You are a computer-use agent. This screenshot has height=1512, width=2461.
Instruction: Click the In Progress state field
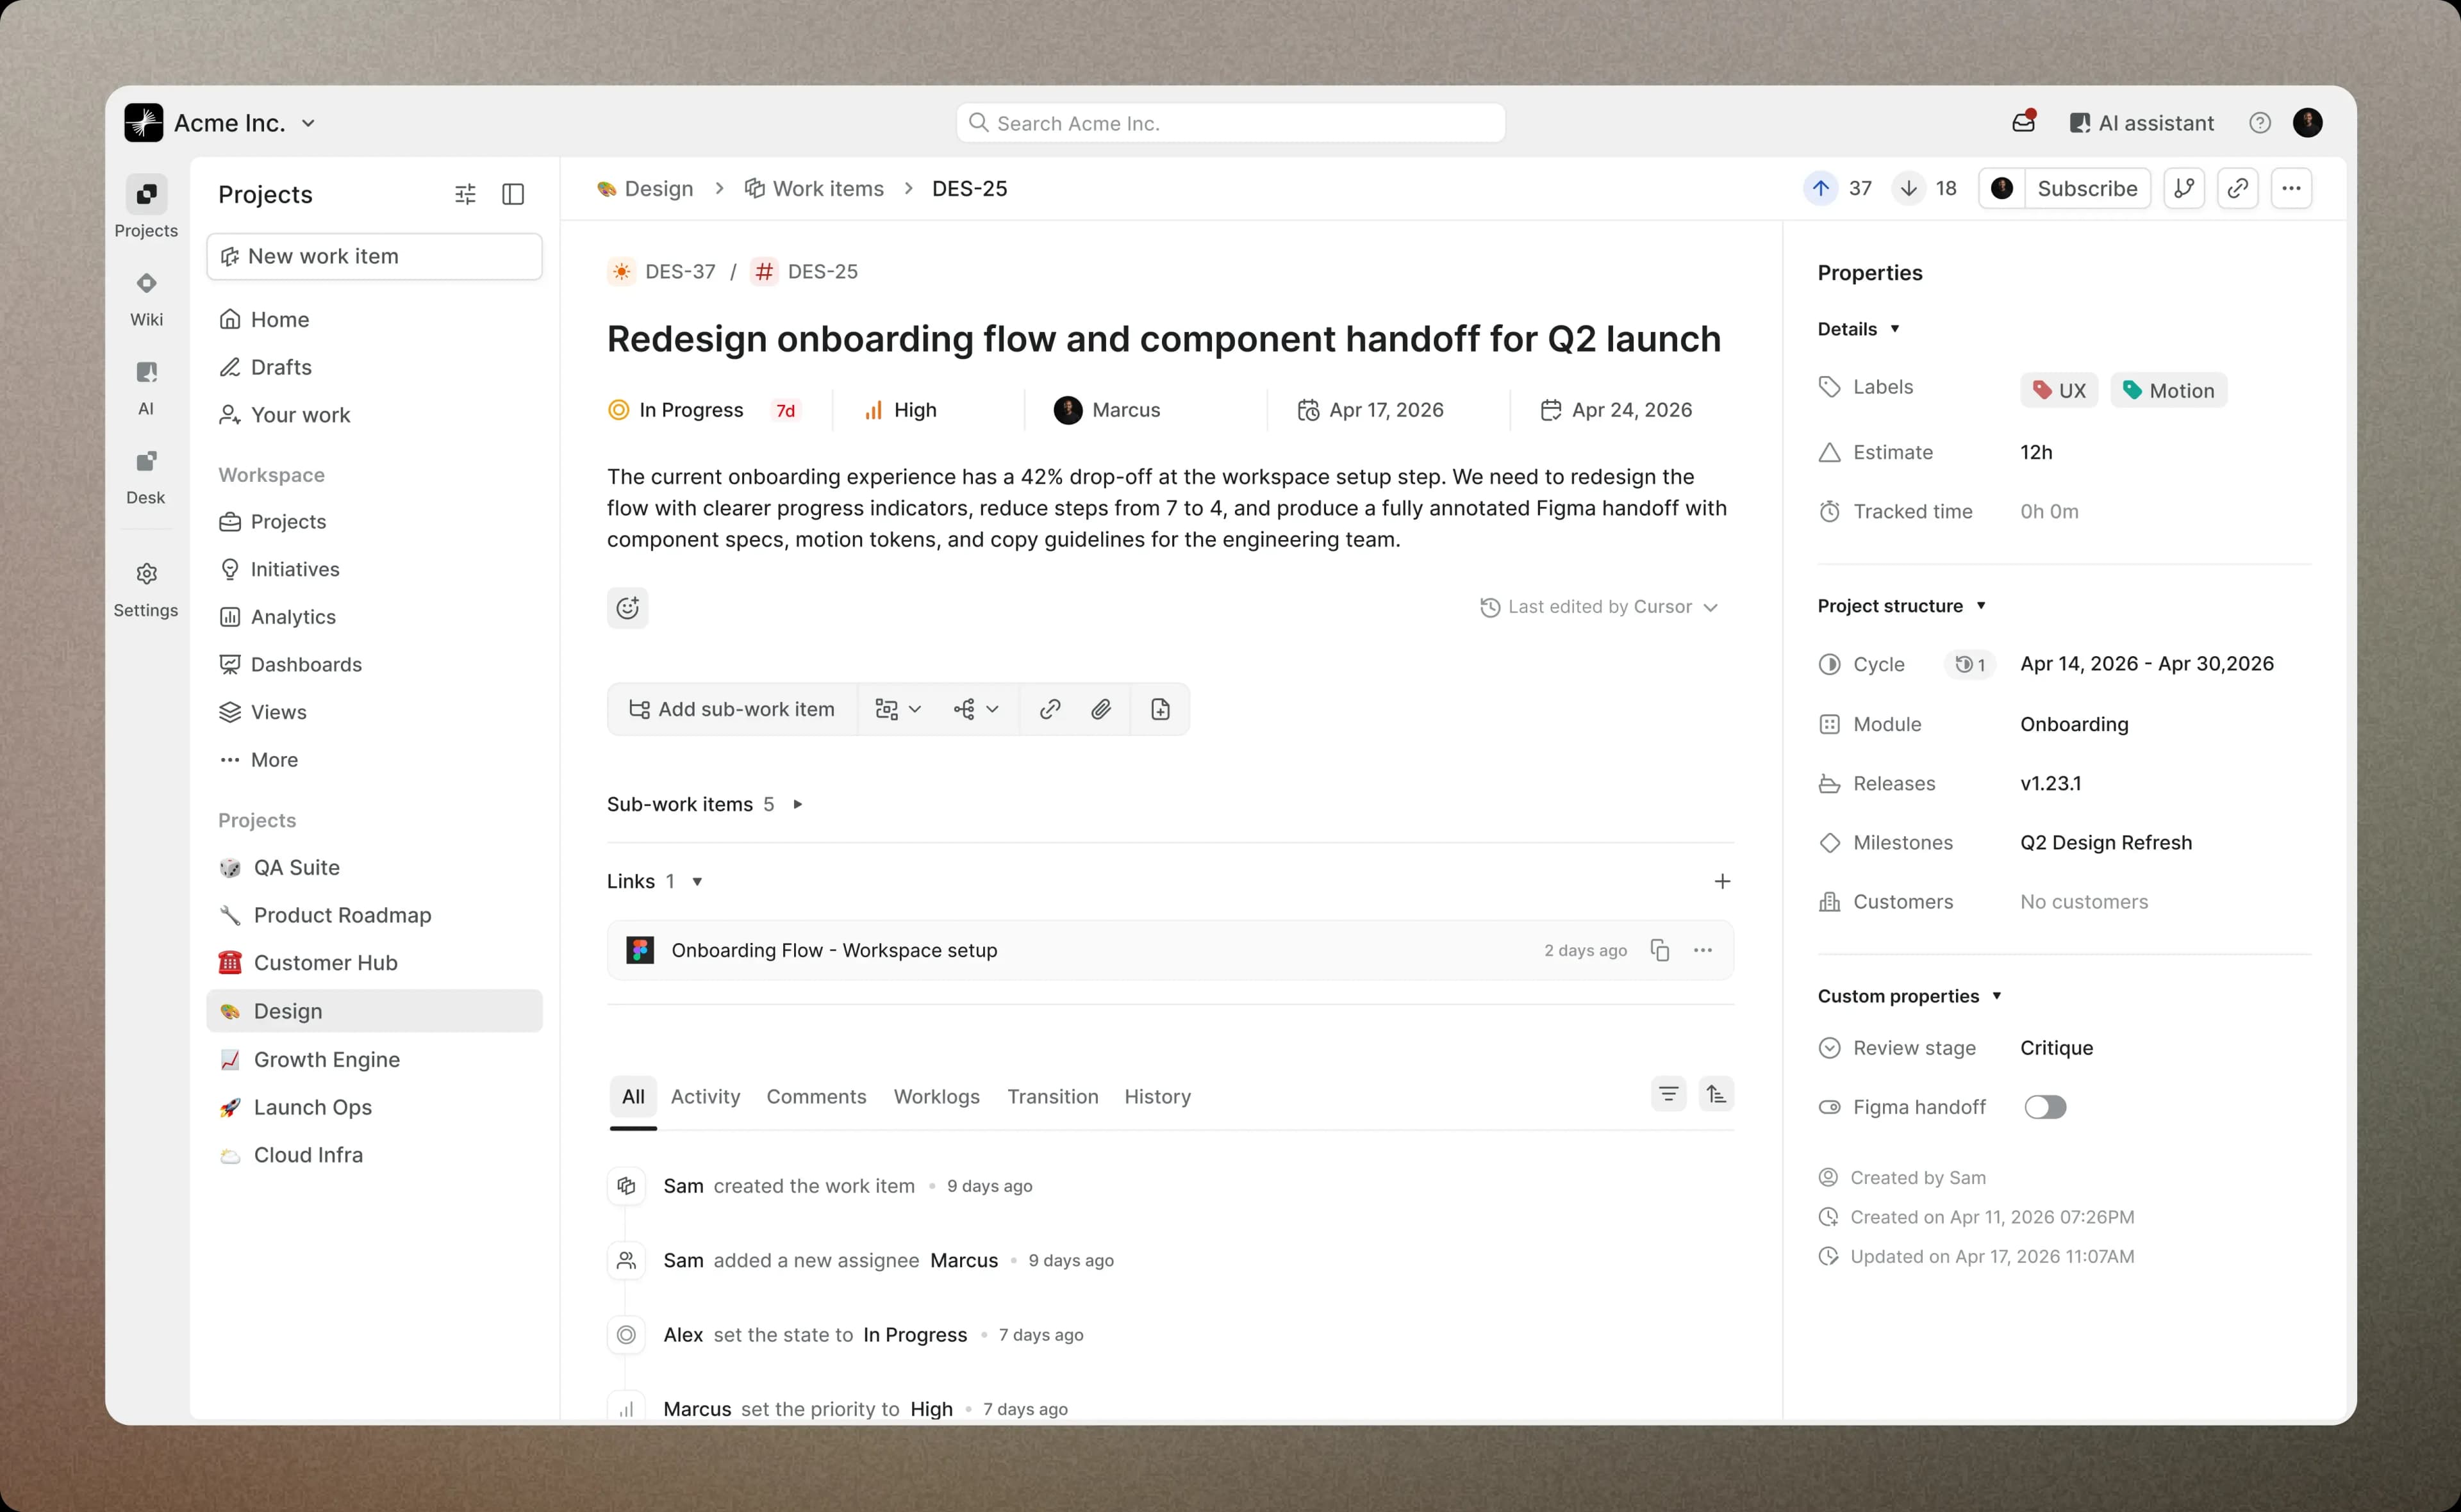click(676, 410)
